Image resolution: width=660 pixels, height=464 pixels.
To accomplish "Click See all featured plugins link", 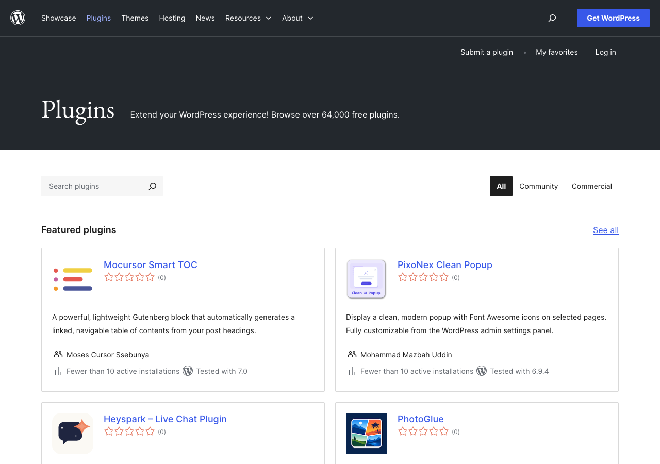I will [606, 230].
